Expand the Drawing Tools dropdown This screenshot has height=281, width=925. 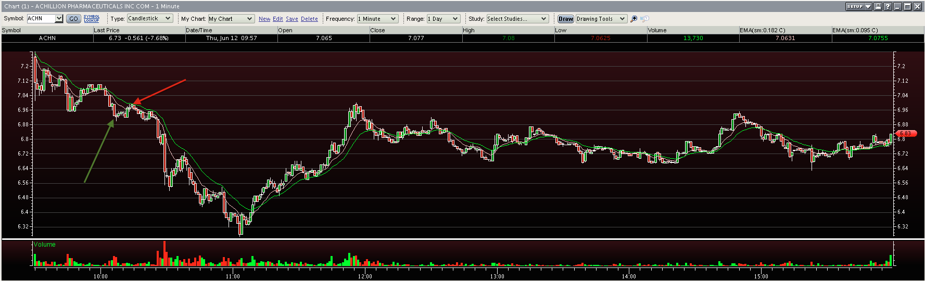tap(601, 19)
